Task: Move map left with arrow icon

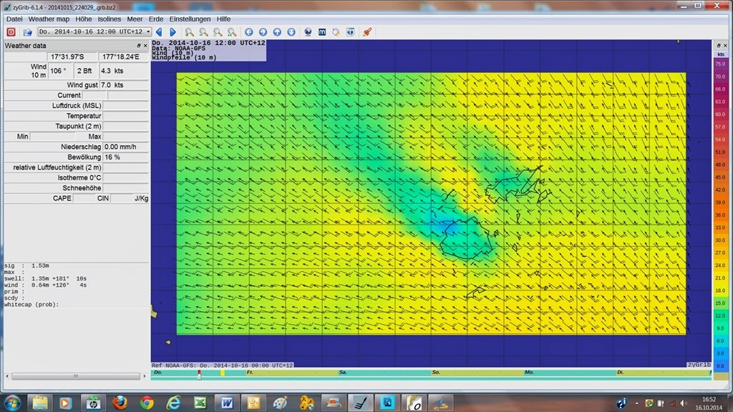Action: click(248, 31)
